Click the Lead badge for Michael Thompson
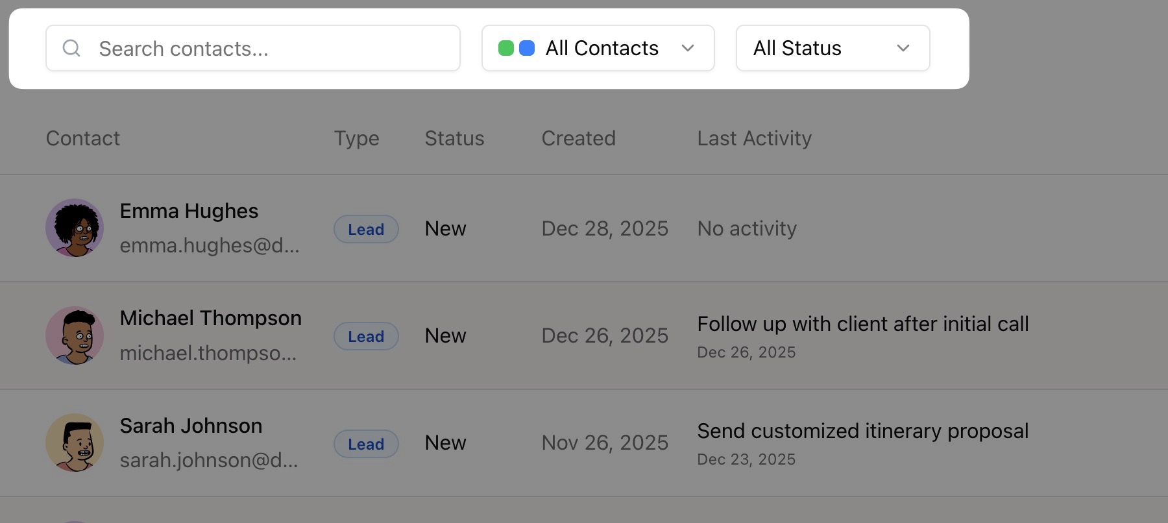1168x523 pixels. coord(366,336)
